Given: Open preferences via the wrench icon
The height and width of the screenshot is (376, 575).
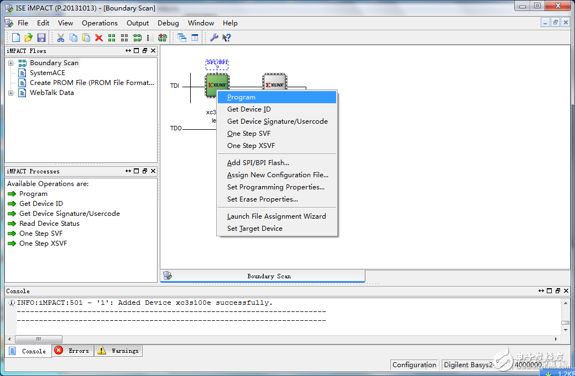Looking at the screenshot, I should [x=214, y=37].
